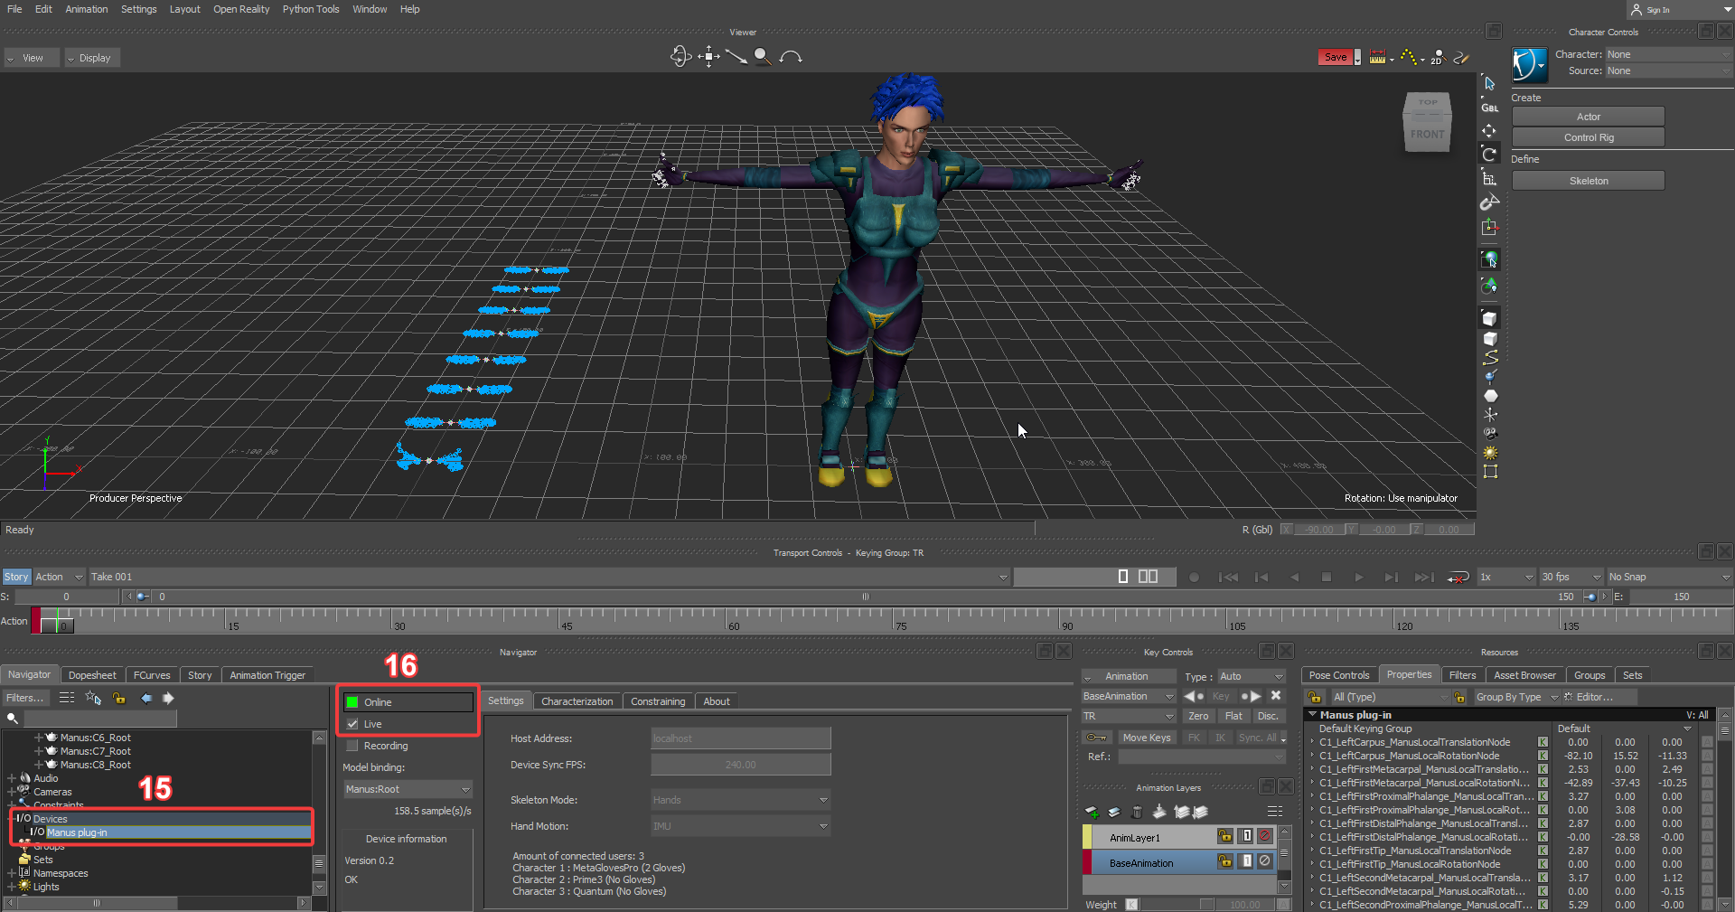This screenshot has width=1735, height=912.
Task: Click the AnimLayer1 yellow color swatch
Action: [x=1088, y=838]
